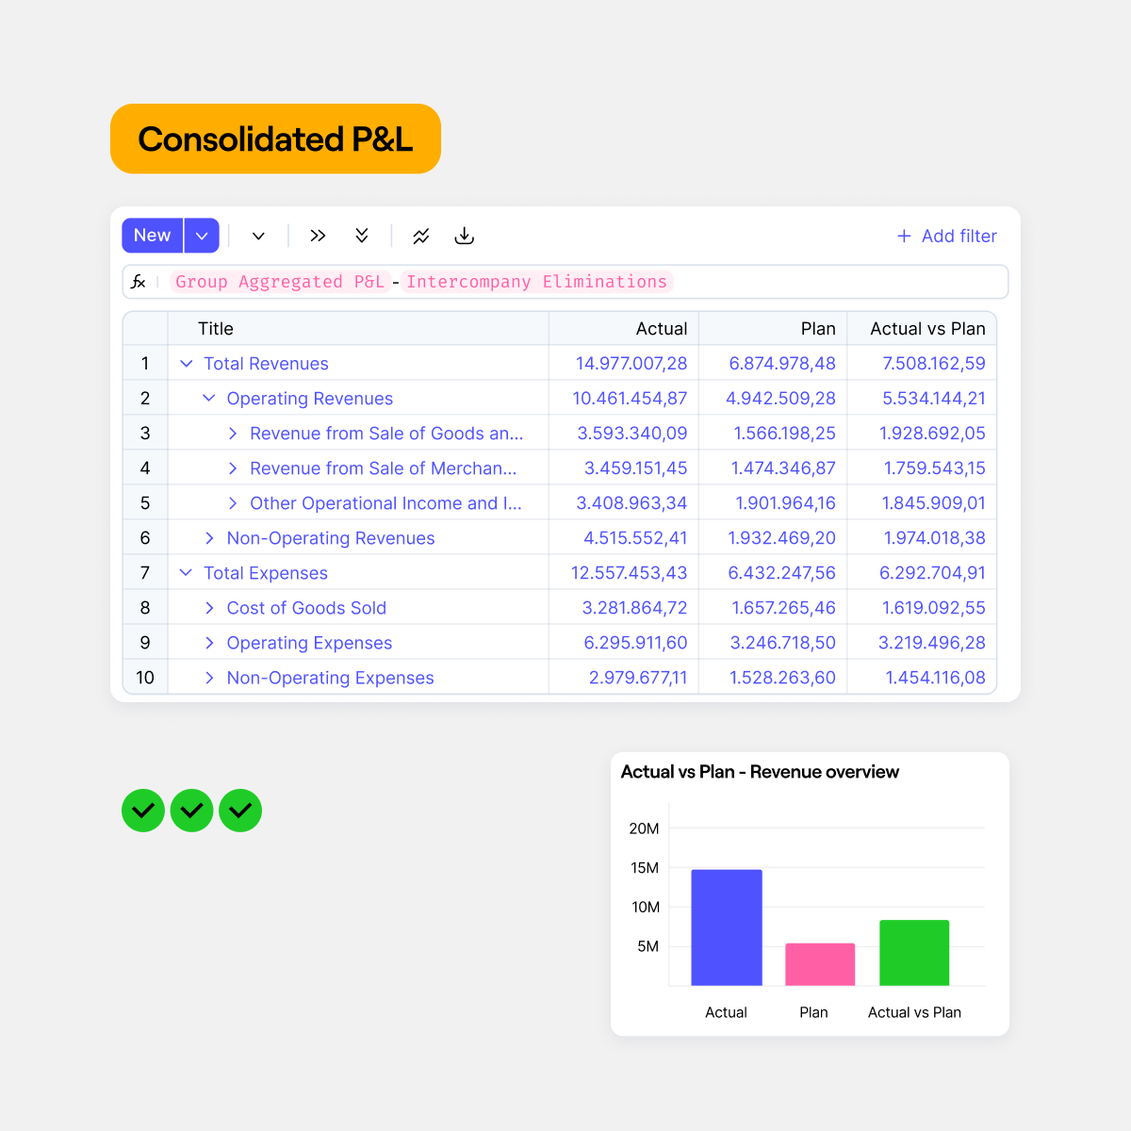Click the download icon in toolbar
Screen dimensions: 1131x1131
[x=464, y=236]
